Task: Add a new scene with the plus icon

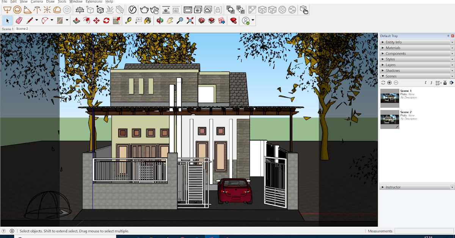Action: coord(389,82)
